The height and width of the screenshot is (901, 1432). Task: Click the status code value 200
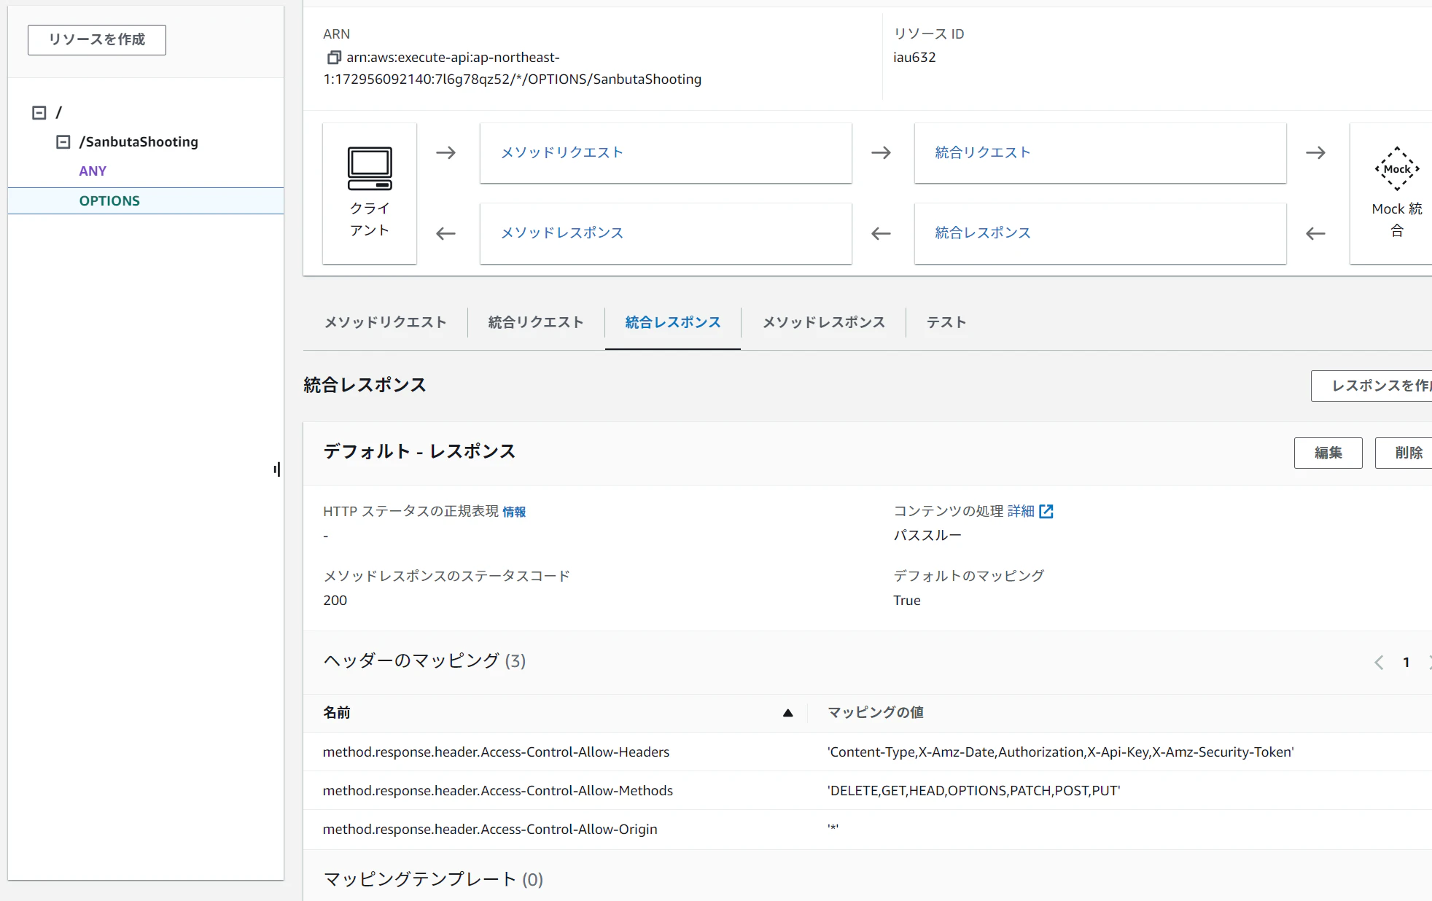pyautogui.click(x=335, y=600)
